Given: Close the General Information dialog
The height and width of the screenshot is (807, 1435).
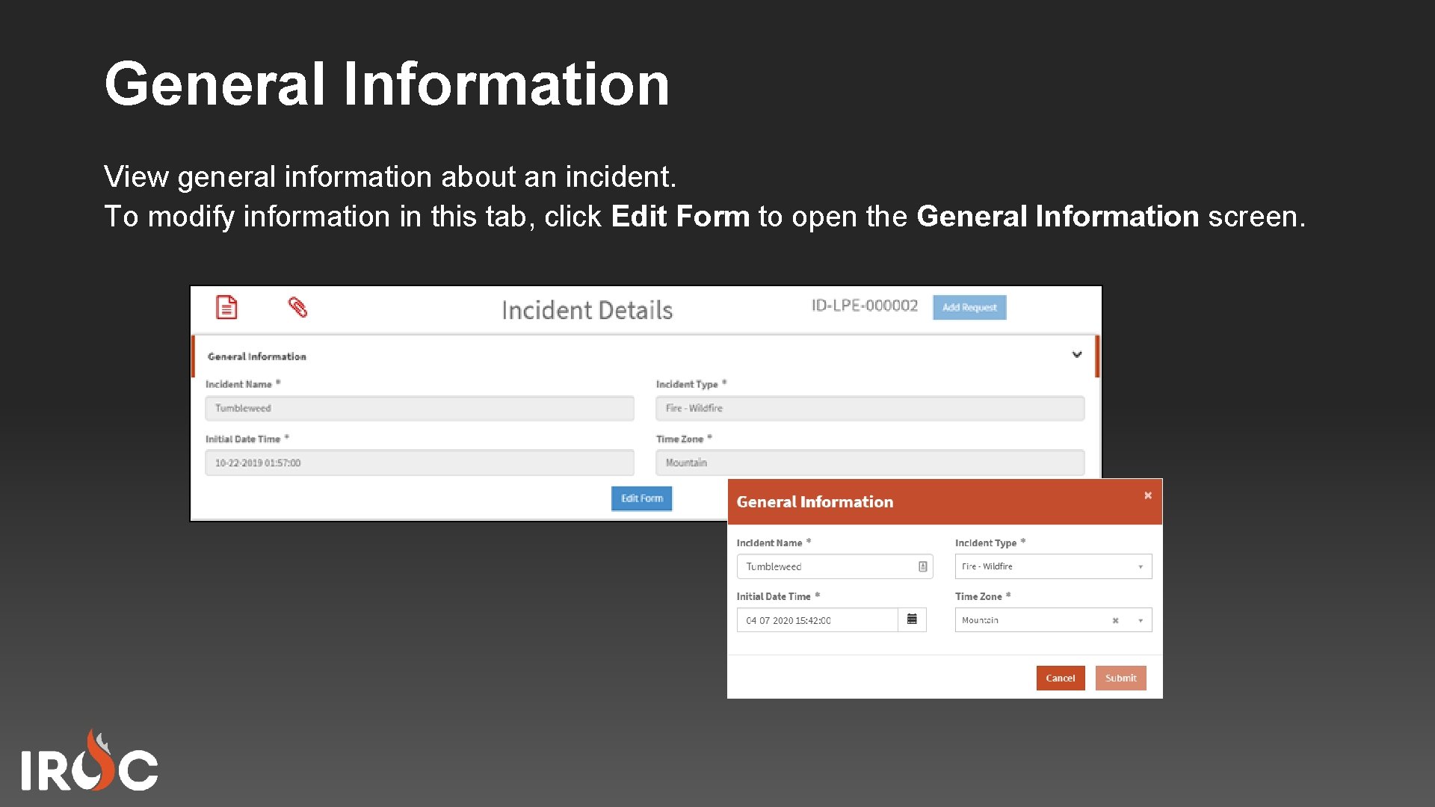Looking at the screenshot, I should pos(1148,495).
